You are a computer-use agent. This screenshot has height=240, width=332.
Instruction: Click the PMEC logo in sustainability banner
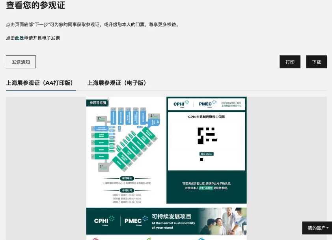134,221
